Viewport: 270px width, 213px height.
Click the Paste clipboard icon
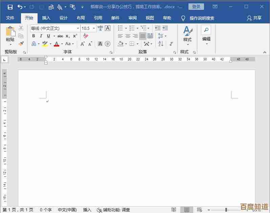[10, 32]
